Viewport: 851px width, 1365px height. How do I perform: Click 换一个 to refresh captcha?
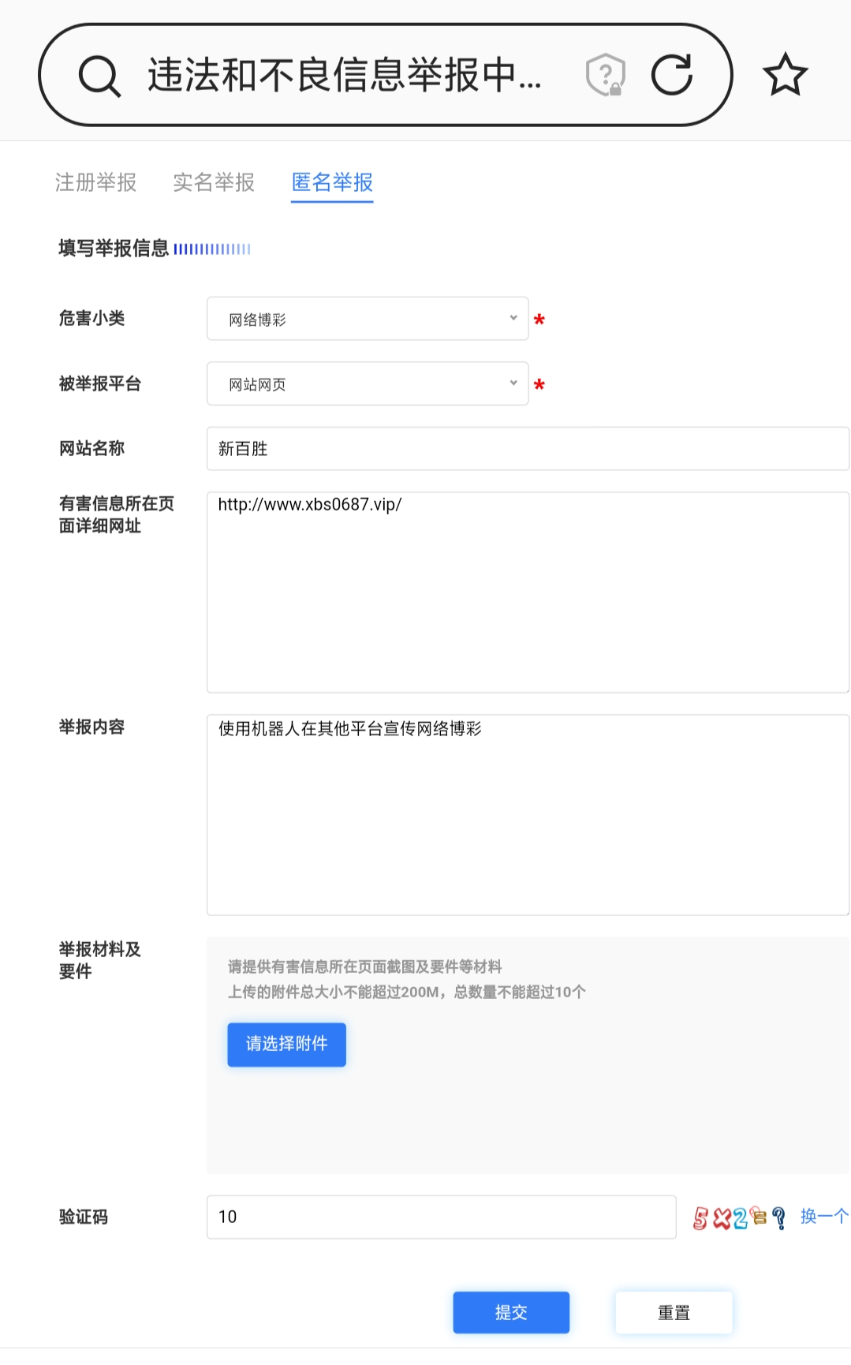pos(824,1217)
